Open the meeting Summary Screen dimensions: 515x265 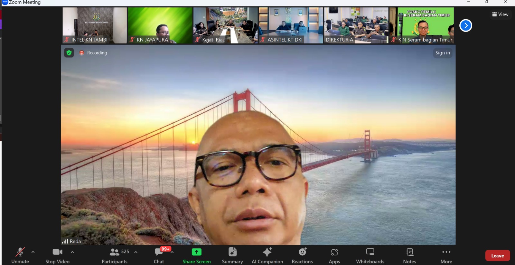pyautogui.click(x=232, y=255)
